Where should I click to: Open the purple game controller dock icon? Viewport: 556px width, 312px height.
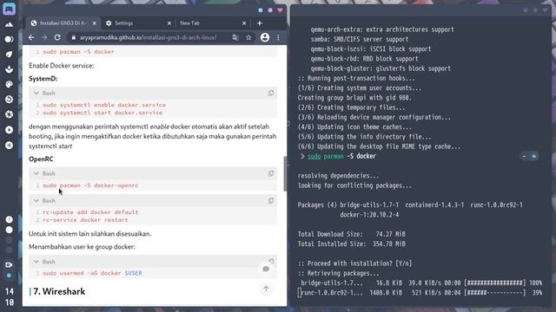pyautogui.click(x=9, y=9)
